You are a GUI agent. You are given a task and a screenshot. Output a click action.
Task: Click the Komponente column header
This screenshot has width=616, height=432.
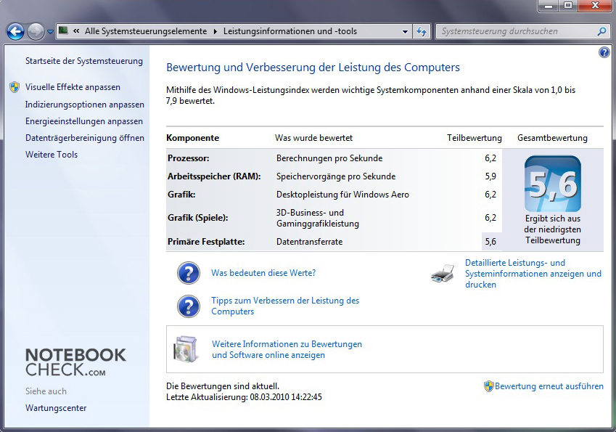pyautogui.click(x=192, y=138)
